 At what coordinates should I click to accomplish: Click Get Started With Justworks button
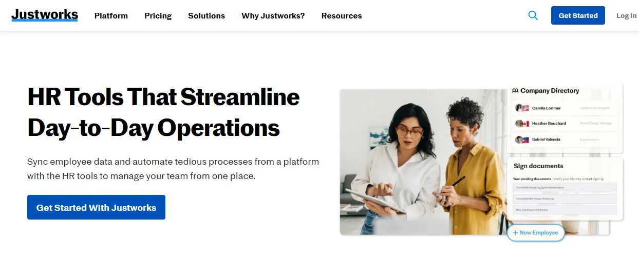pos(96,207)
